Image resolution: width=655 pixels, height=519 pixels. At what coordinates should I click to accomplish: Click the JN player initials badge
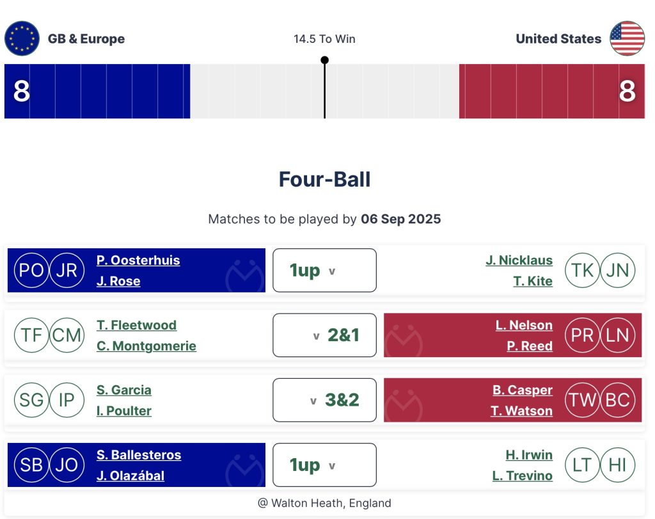click(x=618, y=271)
